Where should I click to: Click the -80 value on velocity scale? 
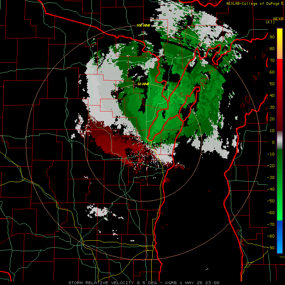click(271, 236)
